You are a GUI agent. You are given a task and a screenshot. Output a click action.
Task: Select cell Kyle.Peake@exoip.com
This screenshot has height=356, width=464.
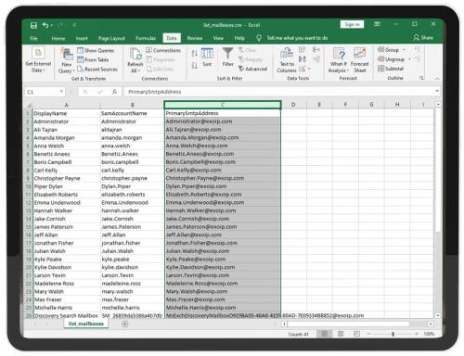click(222, 260)
